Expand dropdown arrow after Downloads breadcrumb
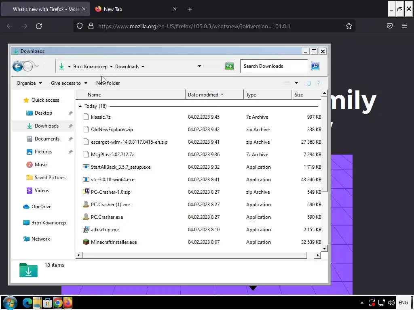 pos(143,67)
